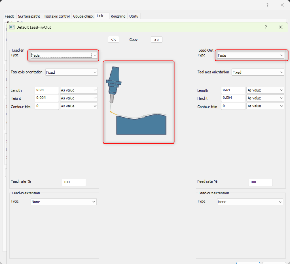This screenshot has width=290, height=264.
Task: Open Lead-In Length 'As value' unit dropdown
Action: click(79, 90)
